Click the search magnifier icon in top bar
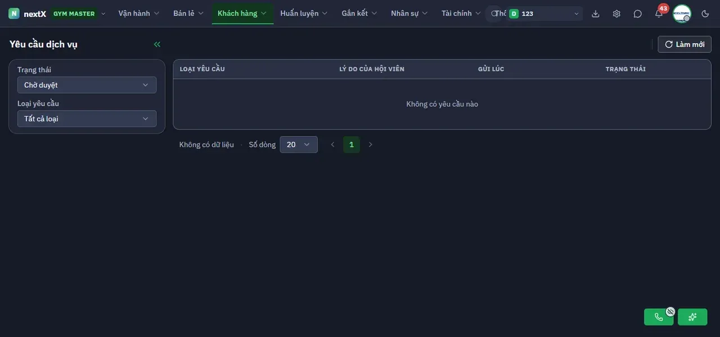Screen dimensions: 720x337 tap(494, 14)
